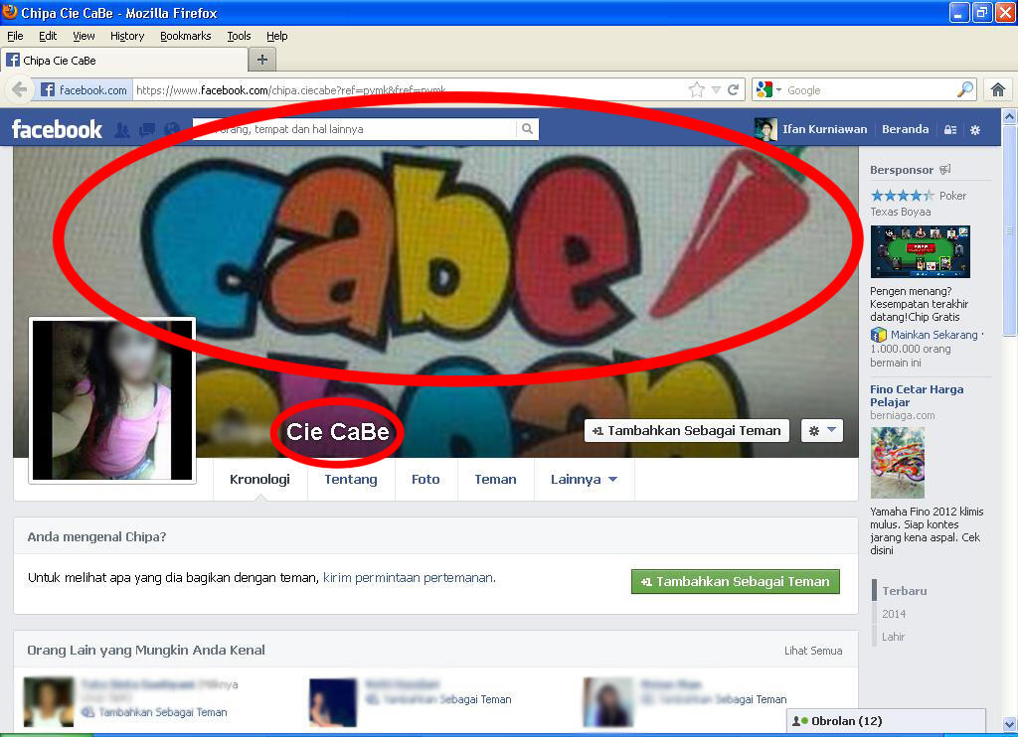Image resolution: width=1018 pixels, height=737 pixels.
Task: Click the Poker ad title
Action: [x=952, y=196]
